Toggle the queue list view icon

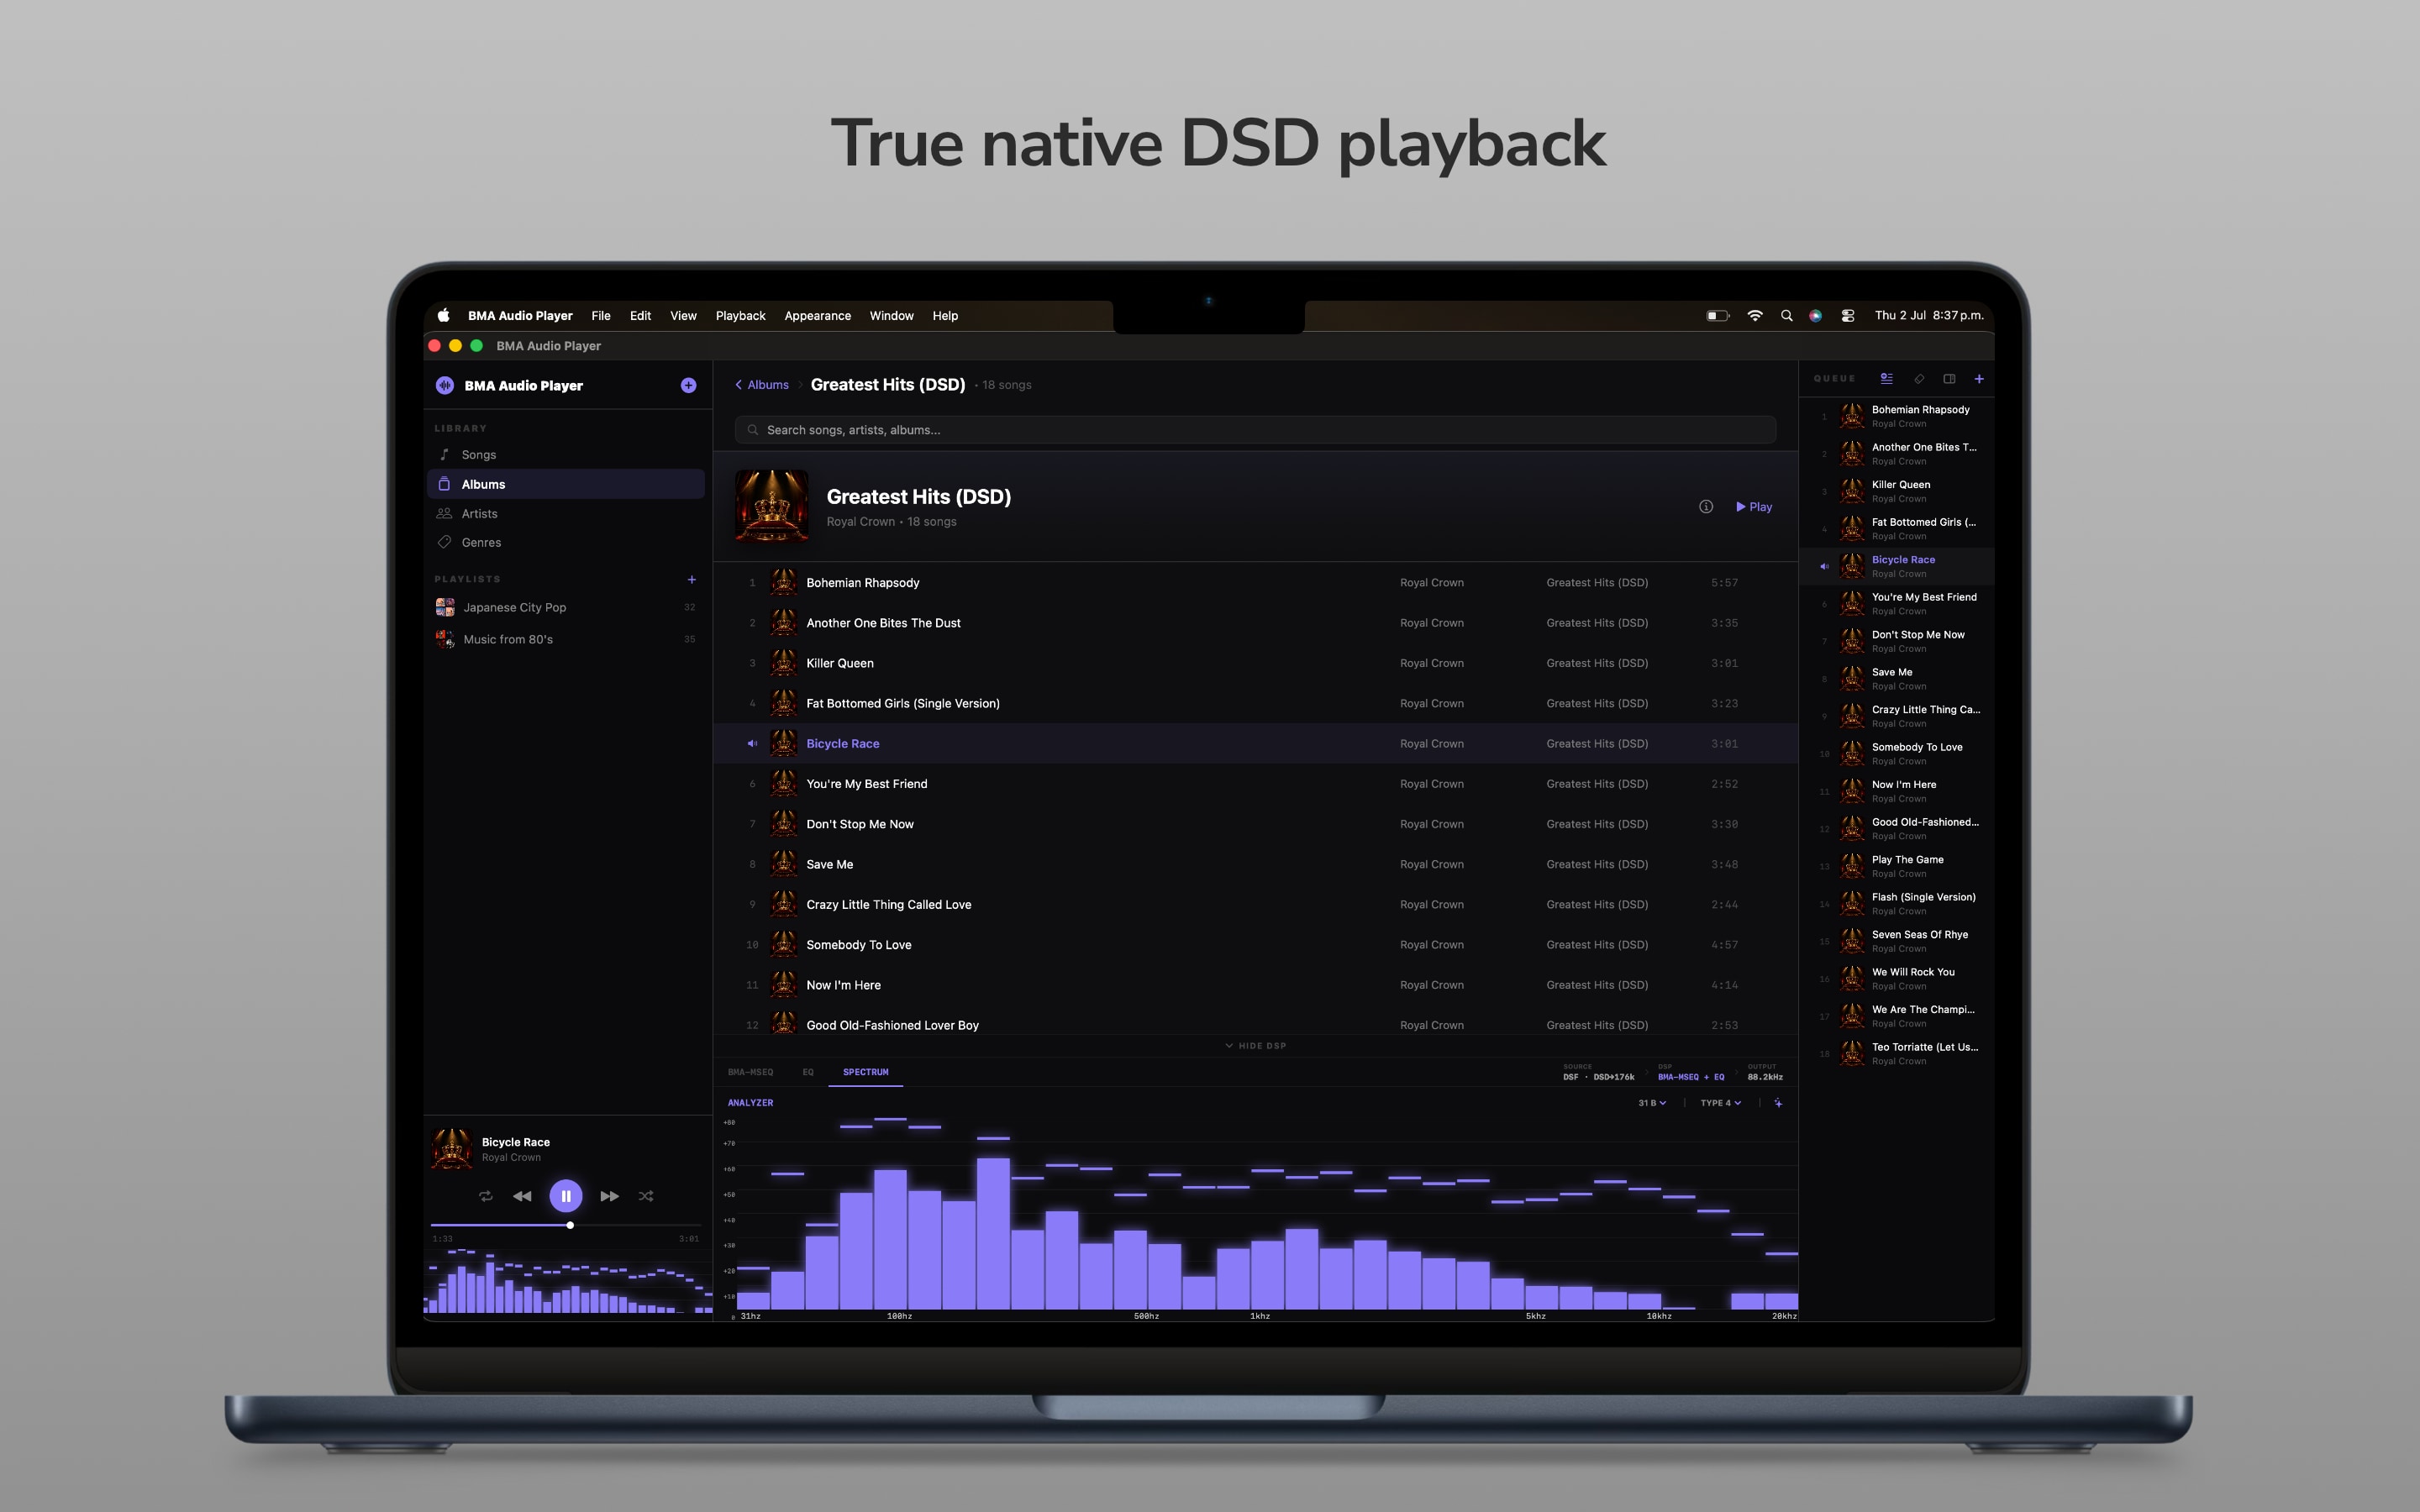[1886, 379]
